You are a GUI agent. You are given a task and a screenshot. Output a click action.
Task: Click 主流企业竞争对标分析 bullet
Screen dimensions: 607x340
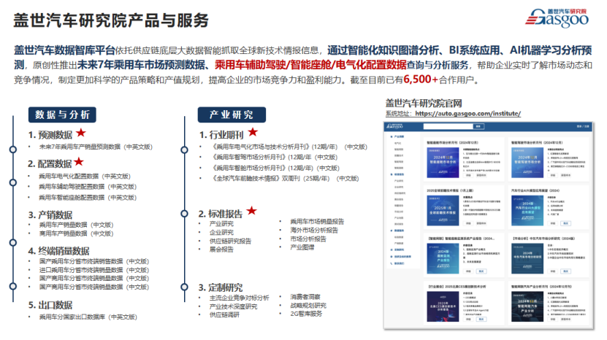point(240,298)
